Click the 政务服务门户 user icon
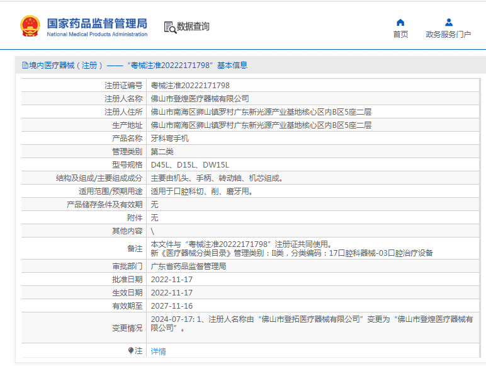Viewport: 486px width, 366px height. [x=448, y=22]
